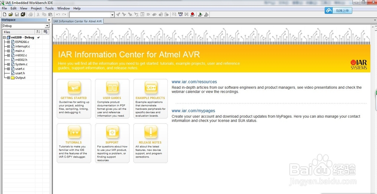Start Debug without Downloading
This screenshot has height=194, width=377.
click(206, 14)
